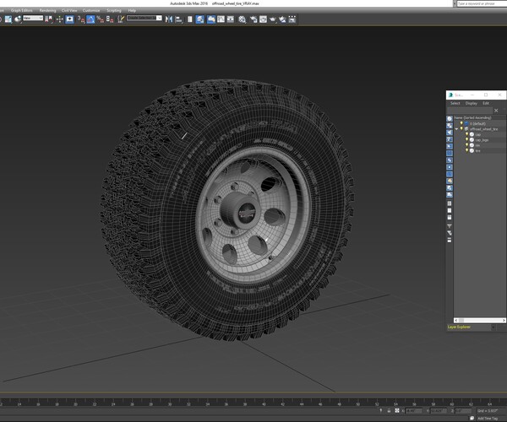
Task: Toggle visibility bulb of cap_logo object
Action: [x=466, y=139]
